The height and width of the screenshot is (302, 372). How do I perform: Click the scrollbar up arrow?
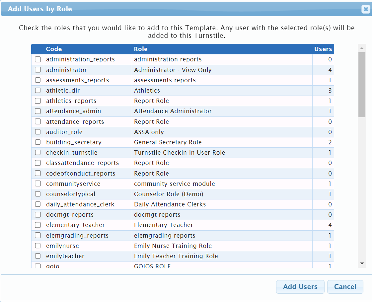[362, 48]
